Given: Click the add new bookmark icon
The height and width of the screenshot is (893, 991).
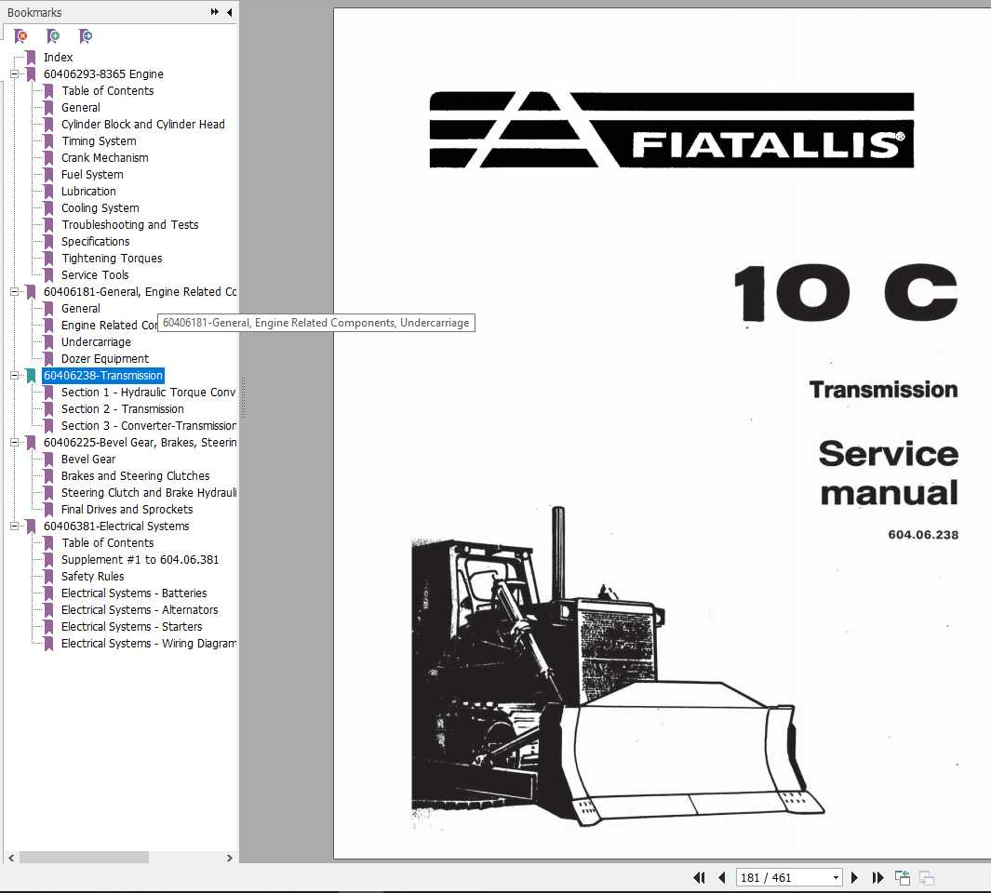Looking at the screenshot, I should click(53, 36).
